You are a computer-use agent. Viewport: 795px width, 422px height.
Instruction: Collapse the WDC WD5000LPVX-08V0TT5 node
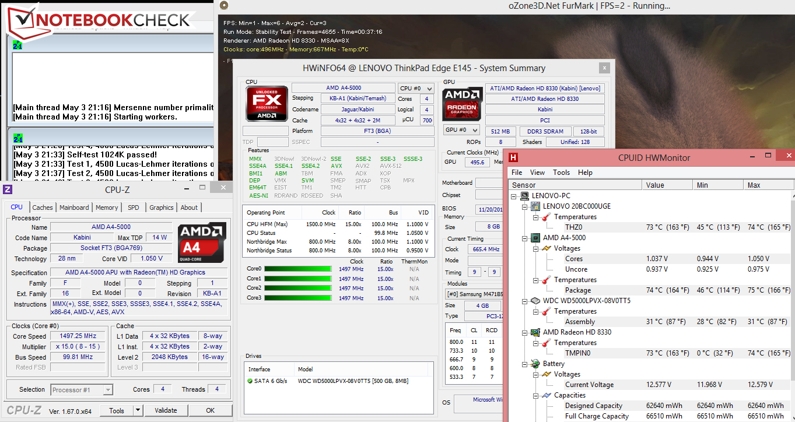coord(525,301)
